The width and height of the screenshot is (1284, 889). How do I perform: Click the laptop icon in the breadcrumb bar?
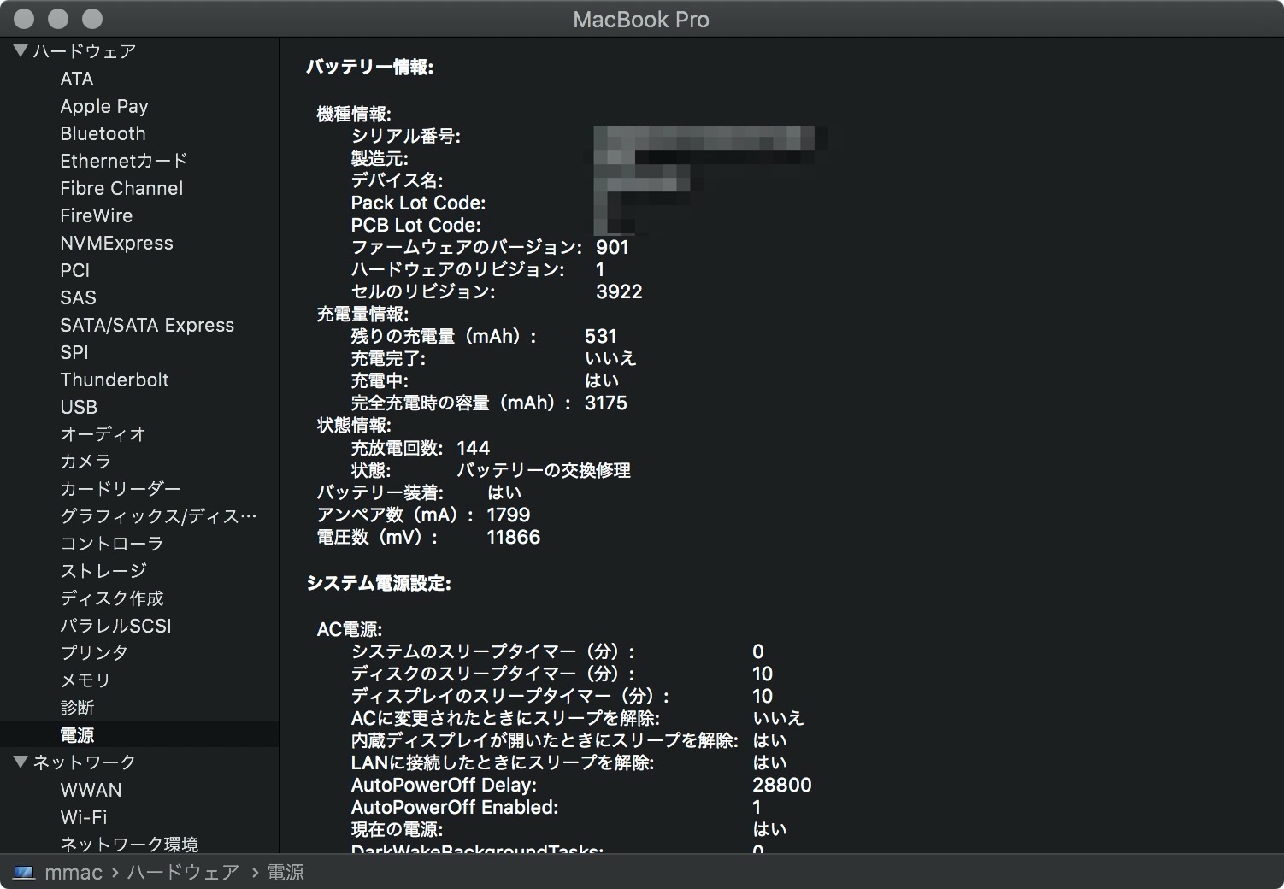25,872
